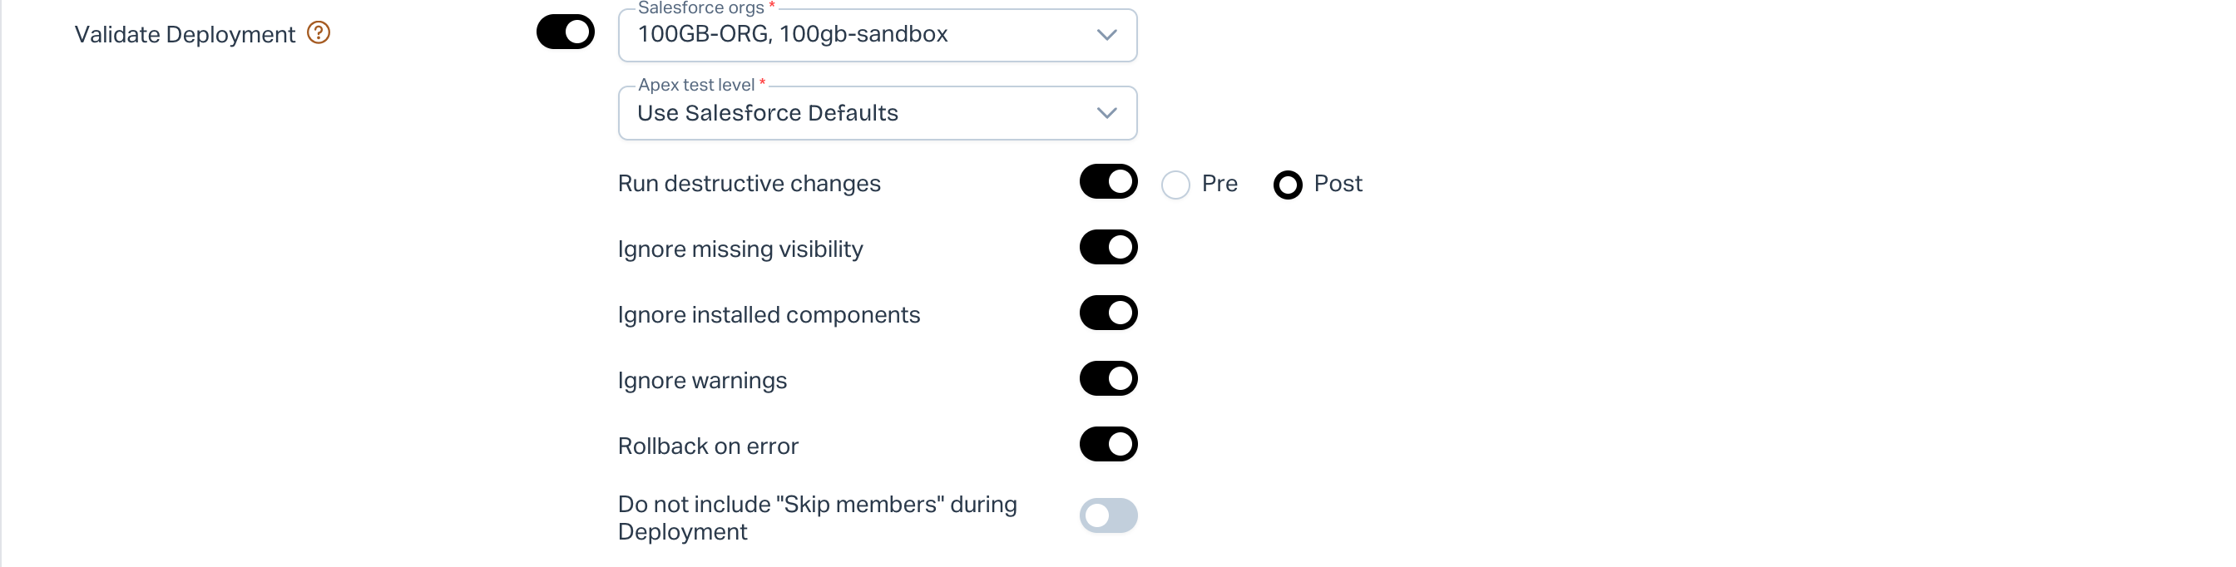
Task: Click the 100GB-ORG, 100gb-sandbox selected value
Action: pyautogui.click(x=793, y=35)
